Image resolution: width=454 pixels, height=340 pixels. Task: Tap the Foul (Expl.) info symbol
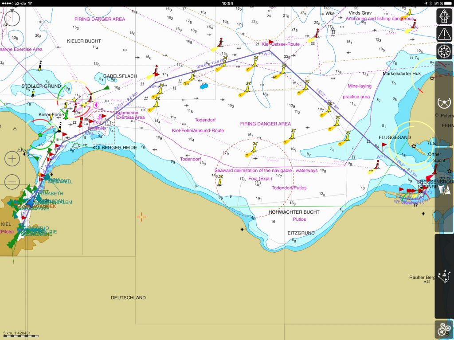click(258, 183)
